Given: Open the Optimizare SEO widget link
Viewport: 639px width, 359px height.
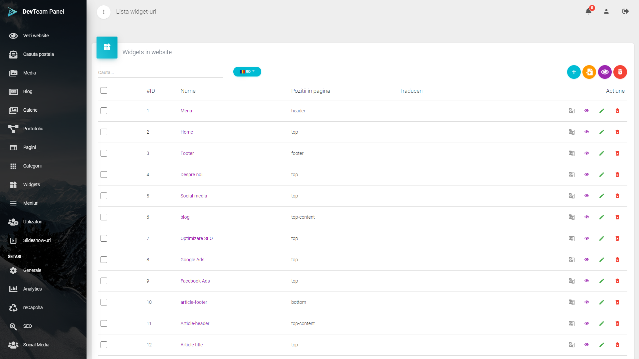Looking at the screenshot, I should point(196,238).
